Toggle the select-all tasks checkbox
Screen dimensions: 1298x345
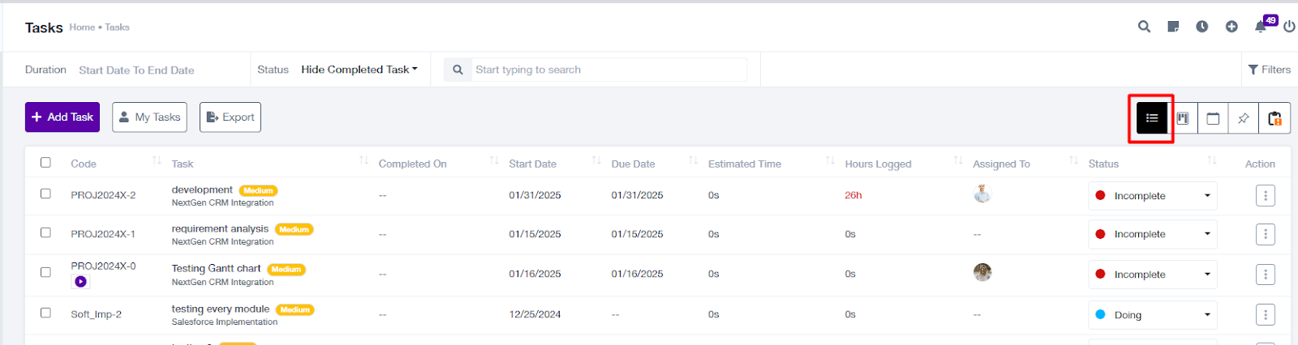pos(45,162)
